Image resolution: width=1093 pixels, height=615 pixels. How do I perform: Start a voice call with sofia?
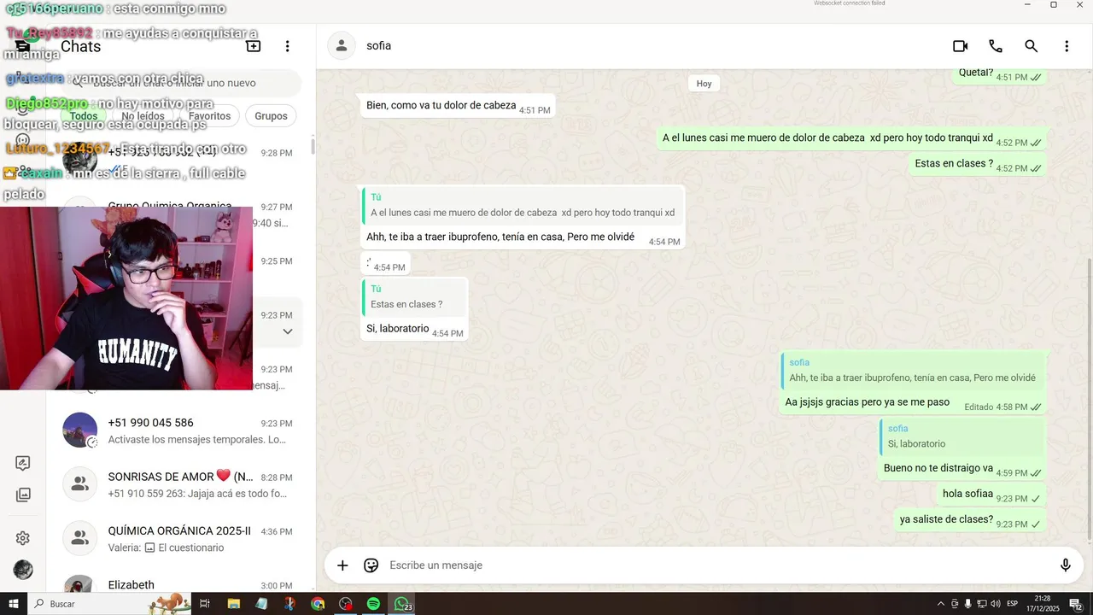(996, 46)
